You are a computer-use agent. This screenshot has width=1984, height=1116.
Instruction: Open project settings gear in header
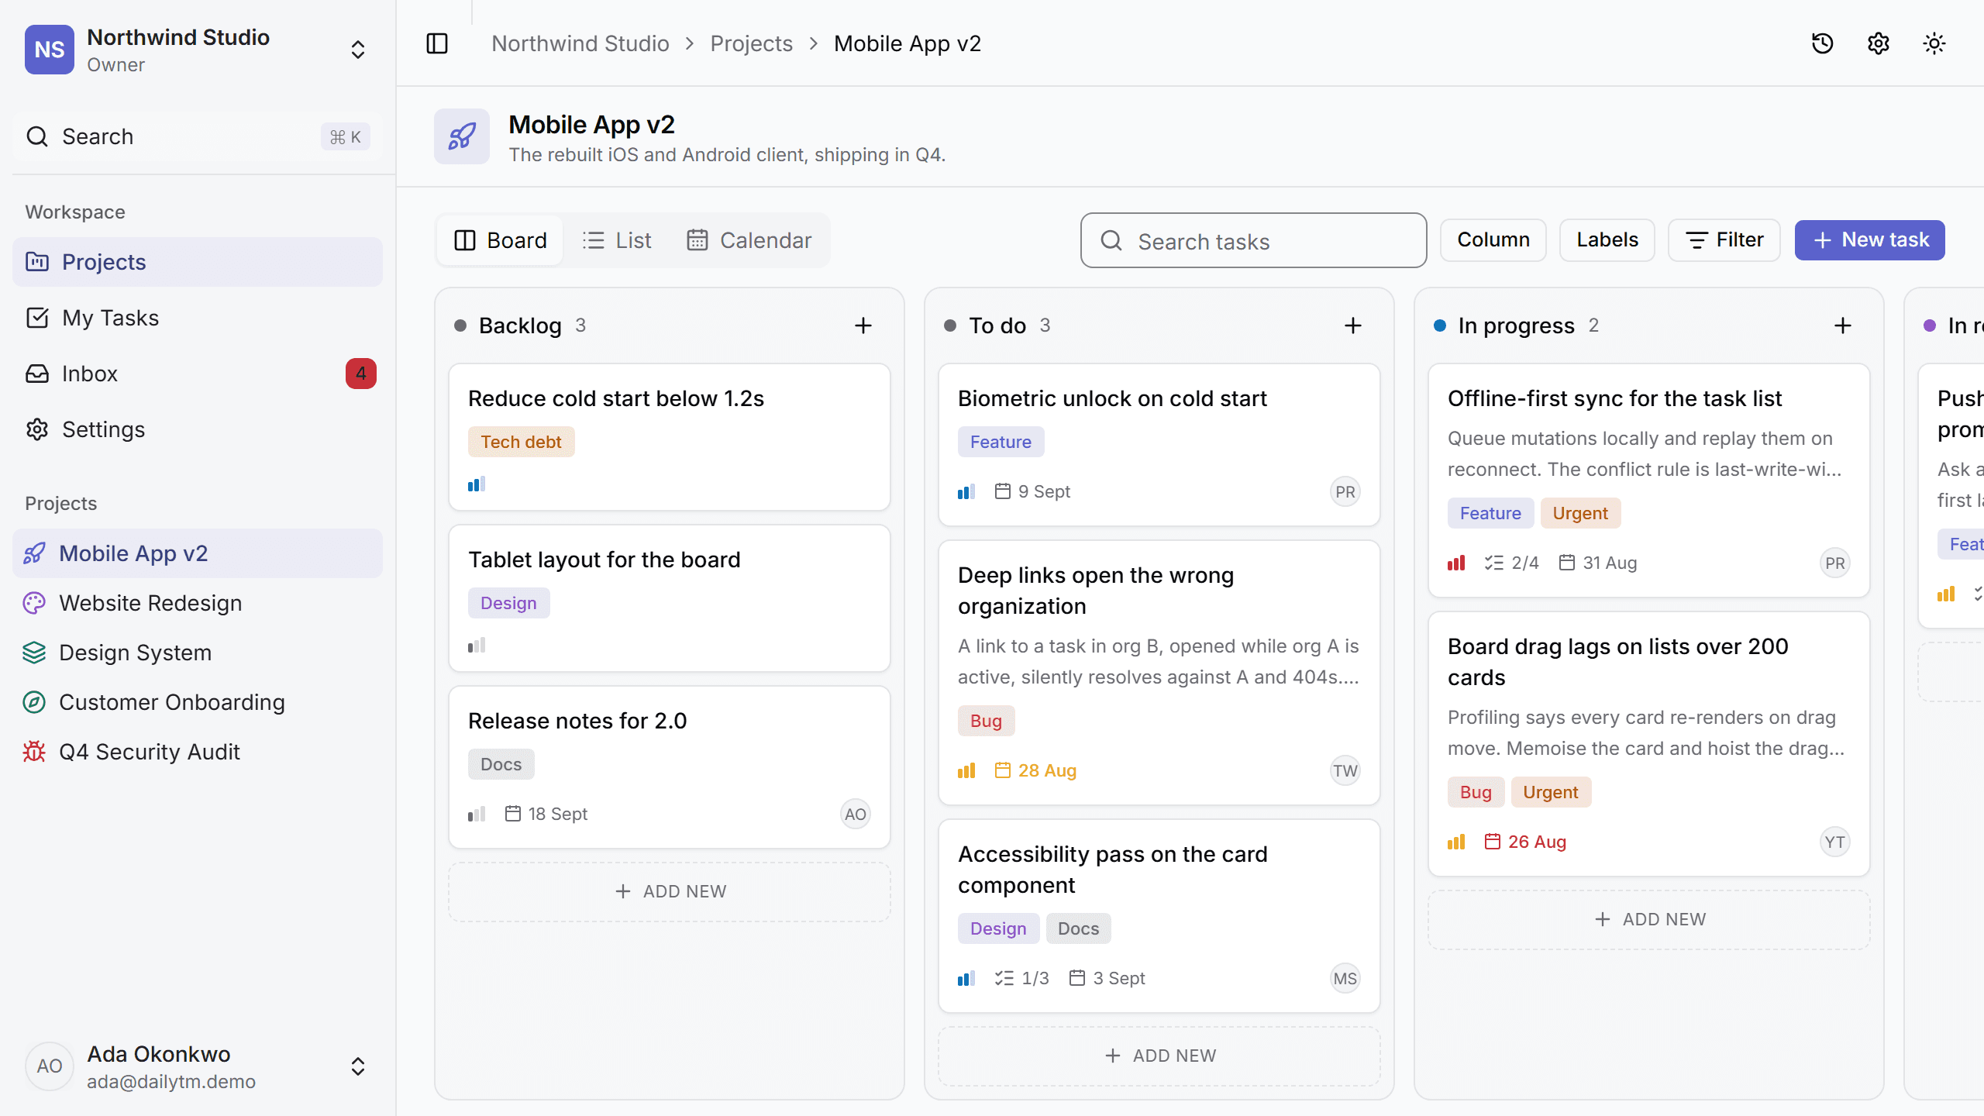pyautogui.click(x=1879, y=43)
